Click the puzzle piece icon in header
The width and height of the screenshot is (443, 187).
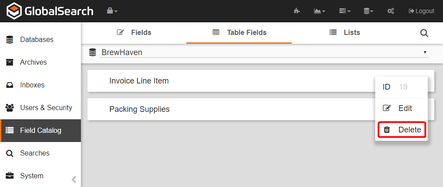(x=297, y=11)
